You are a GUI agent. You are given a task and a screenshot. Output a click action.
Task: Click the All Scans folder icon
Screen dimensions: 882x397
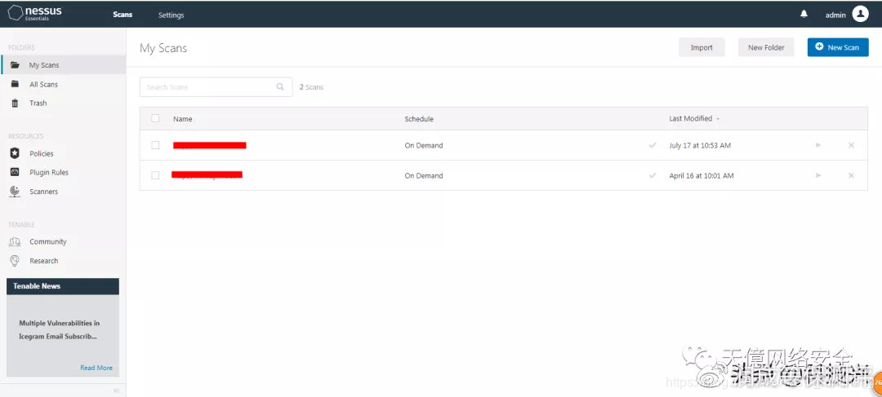[x=16, y=84]
